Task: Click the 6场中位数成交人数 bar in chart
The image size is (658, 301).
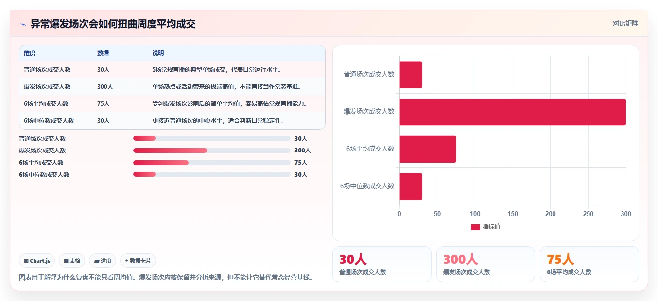Action: pyautogui.click(x=411, y=186)
